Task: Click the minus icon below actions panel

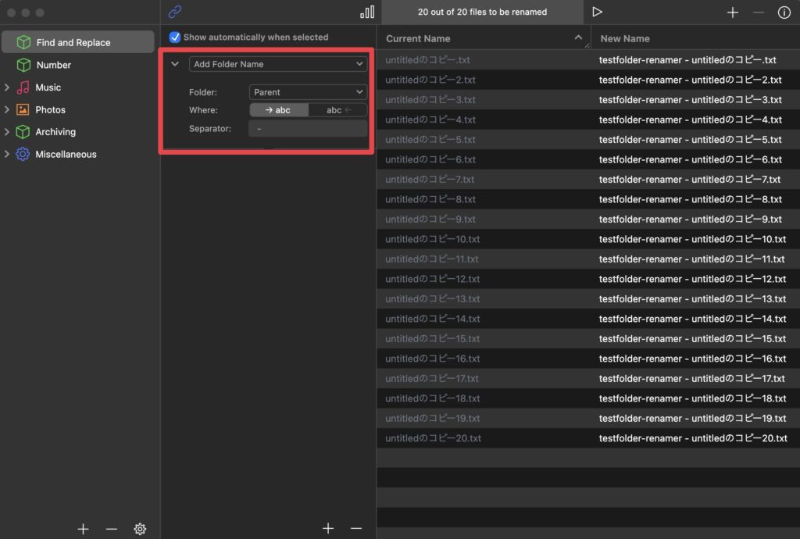Action: tap(356, 529)
